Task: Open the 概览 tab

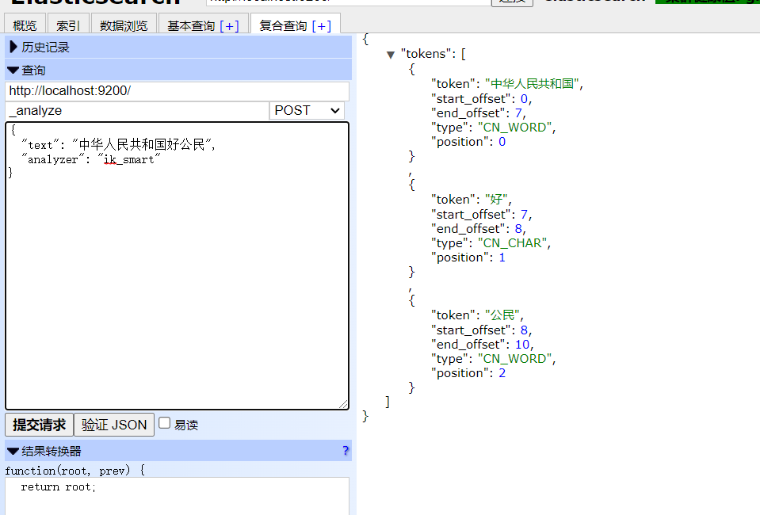Action: tap(25, 25)
